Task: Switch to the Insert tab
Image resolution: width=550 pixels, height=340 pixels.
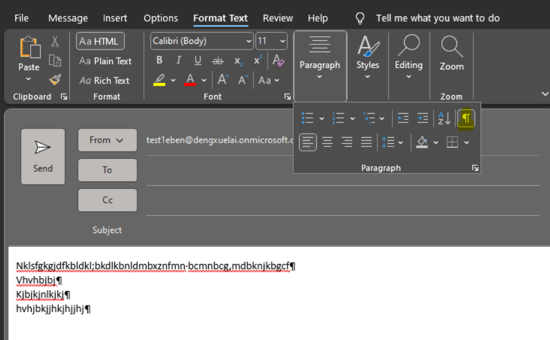Action: click(x=115, y=18)
